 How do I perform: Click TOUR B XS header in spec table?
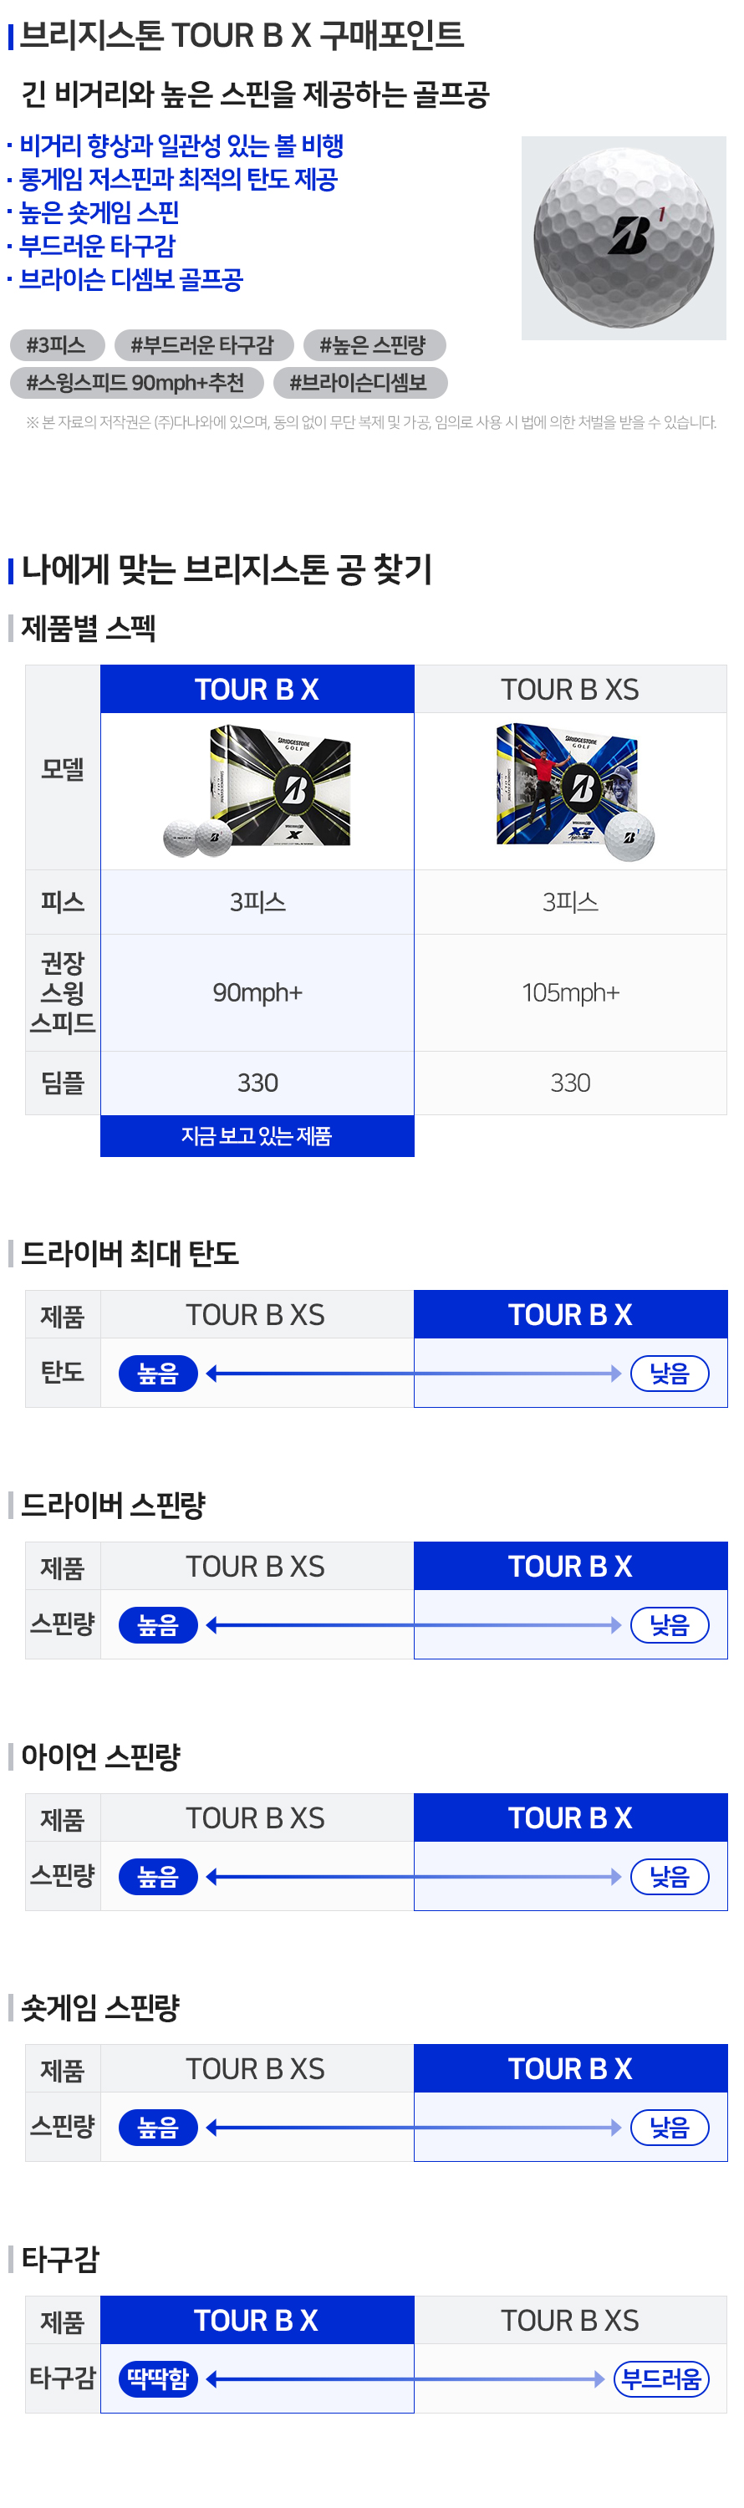(571, 690)
